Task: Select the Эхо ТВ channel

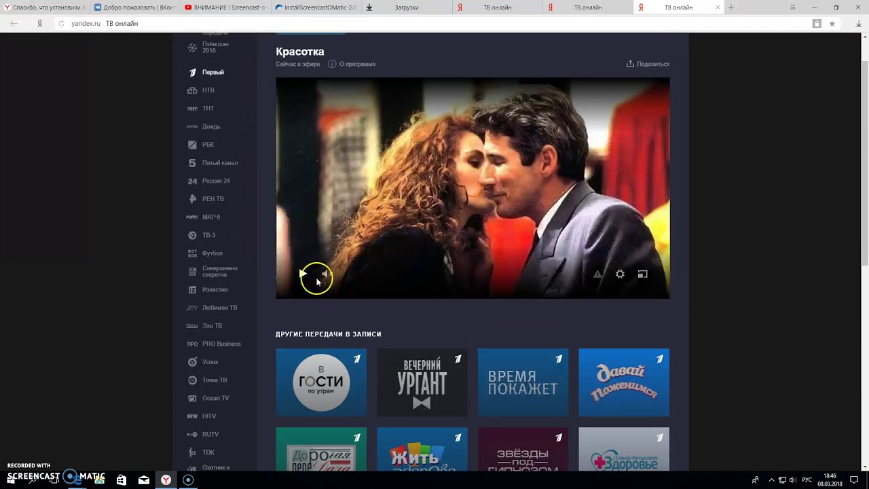Action: (x=205, y=326)
